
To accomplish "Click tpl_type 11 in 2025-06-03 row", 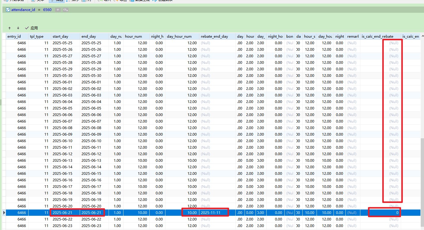I will pyautogui.click(x=40, y=95).
